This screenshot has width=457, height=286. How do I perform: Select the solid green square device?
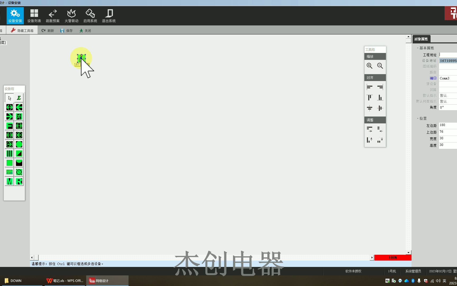(x=10, y=163)
